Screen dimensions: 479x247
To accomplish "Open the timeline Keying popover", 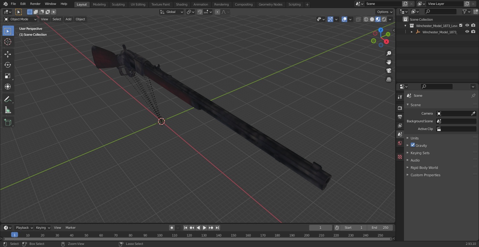I will tap(43, 228).
